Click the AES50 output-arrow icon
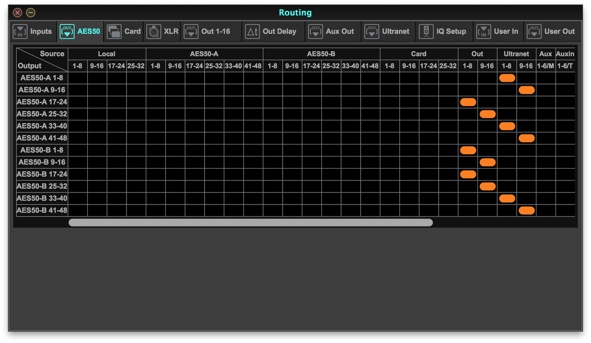Image resolution: width=591 pixels, height=343 pixels. click(x=67, y=31)
